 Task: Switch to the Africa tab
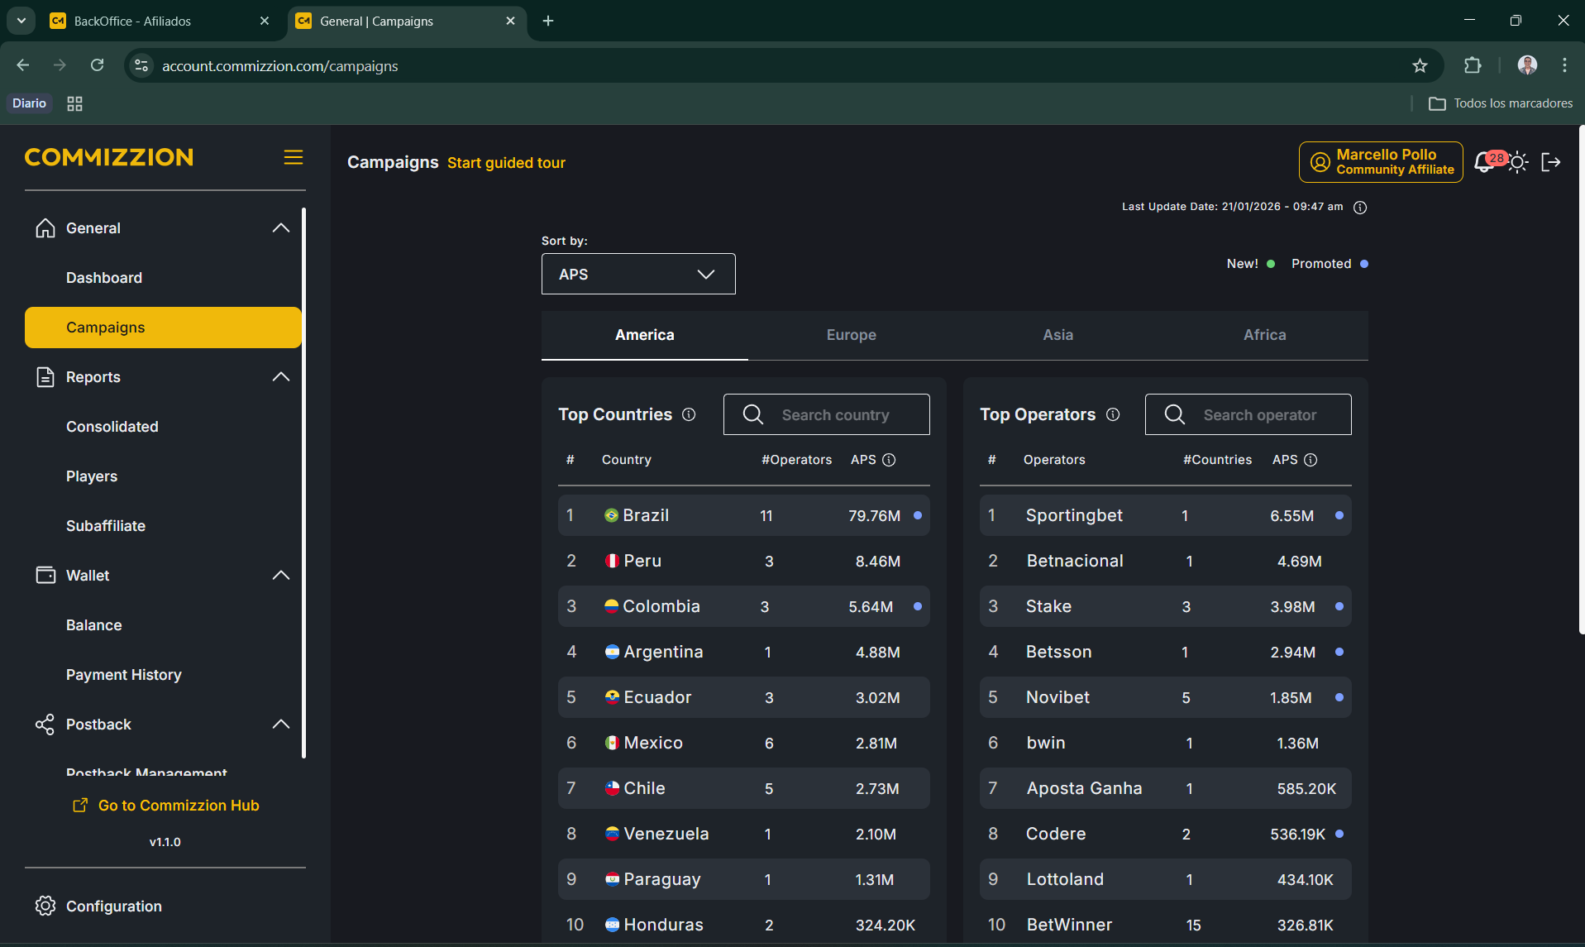tap(1264, 335)
